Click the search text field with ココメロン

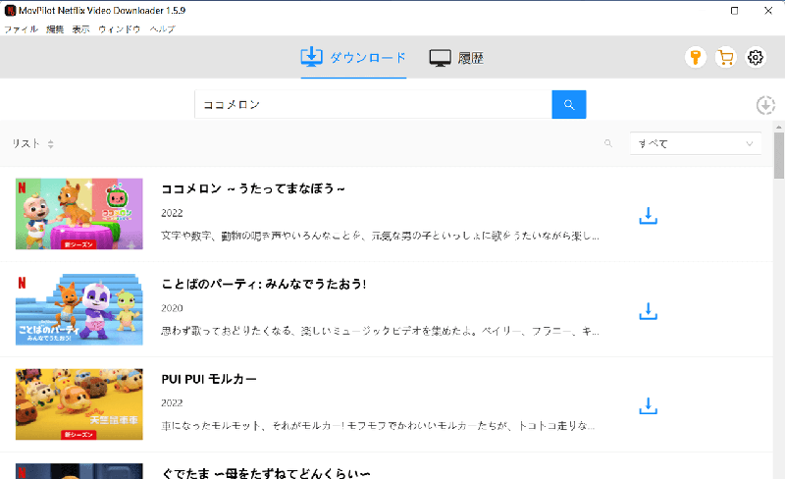(x=373, y=104)
